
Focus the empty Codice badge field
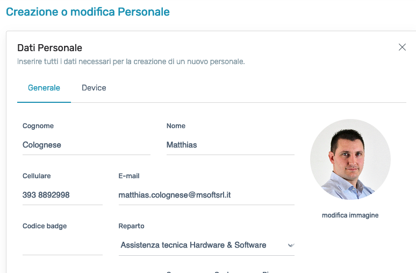coord(62,245)
